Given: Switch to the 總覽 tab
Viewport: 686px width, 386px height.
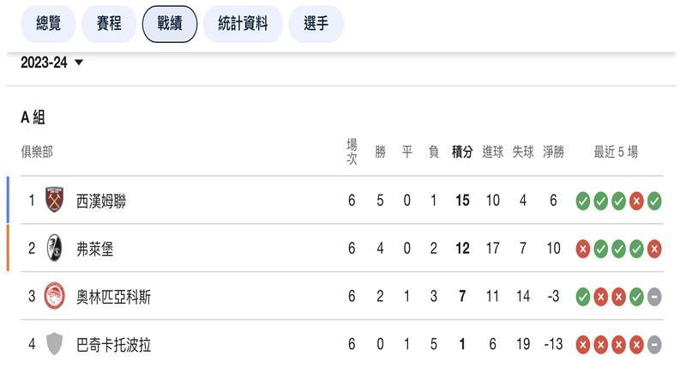Looking at the screenshot, I should pyautogui.click(x=48, y=24).
